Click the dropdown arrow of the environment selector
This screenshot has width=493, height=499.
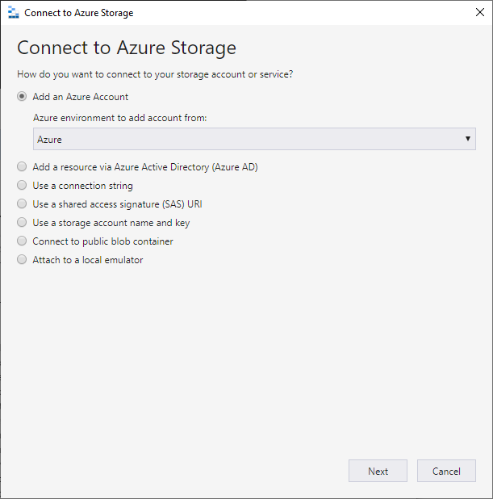tap(468, 139)
